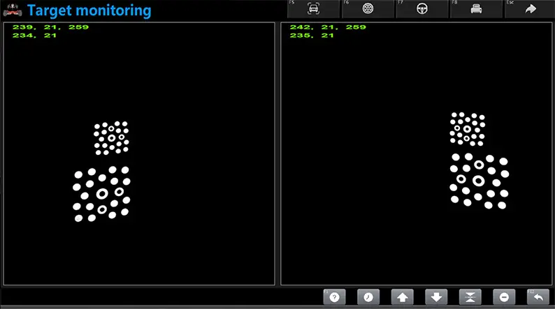Viewport: 555px width, 309px height.
Task: Click the right camera's small upper target
Action: pos(468,129)
